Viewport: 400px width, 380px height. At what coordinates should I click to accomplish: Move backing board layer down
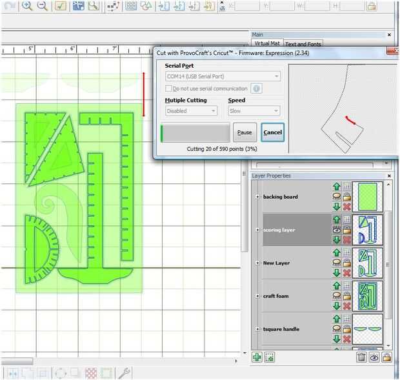pyautogui.click(x=337, y=206)
